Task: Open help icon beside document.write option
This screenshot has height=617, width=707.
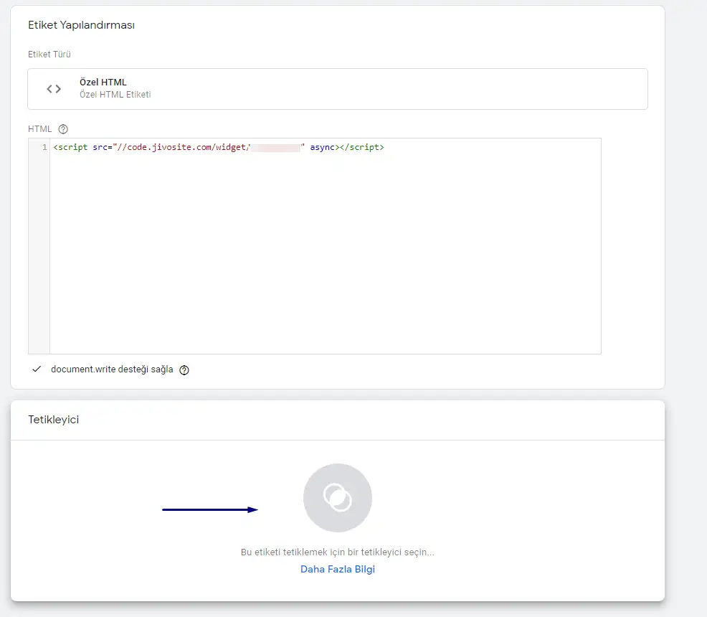Action: pos(184,370)
